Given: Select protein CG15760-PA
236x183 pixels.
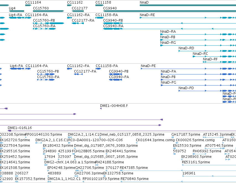Looking at the screenshot, I should (46, 80).
